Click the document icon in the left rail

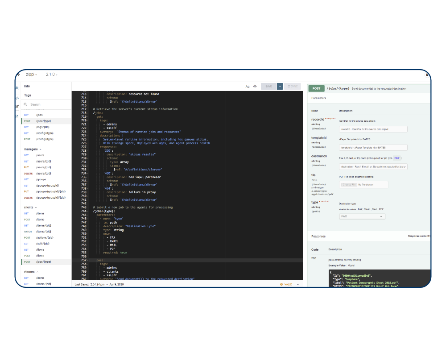(x=17, y=116)
